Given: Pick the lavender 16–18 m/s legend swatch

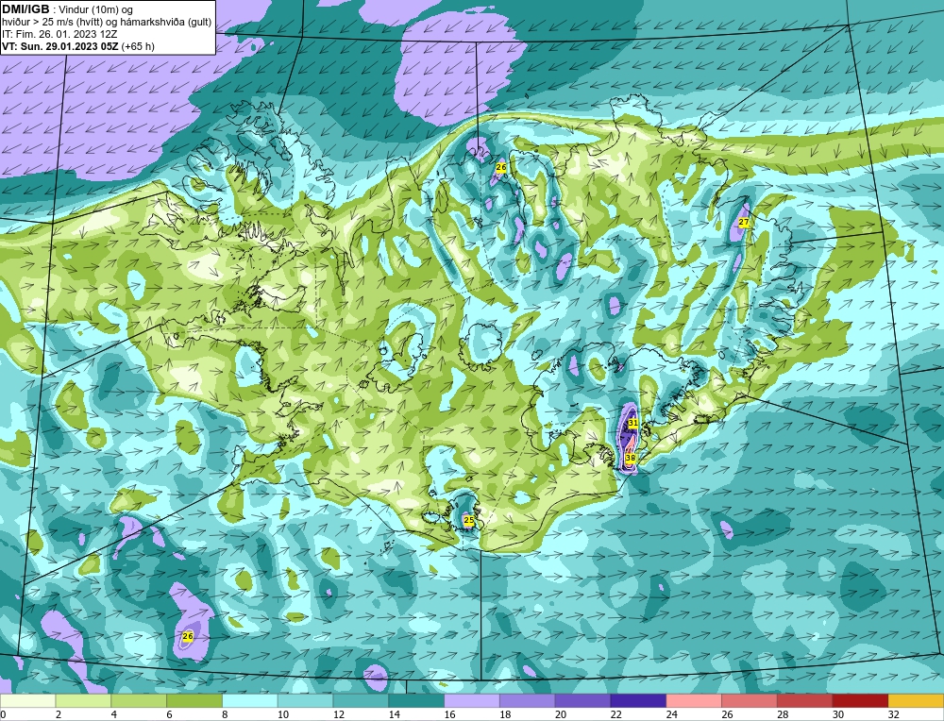Looking at the screenshot, I should (x=472, y=700).
